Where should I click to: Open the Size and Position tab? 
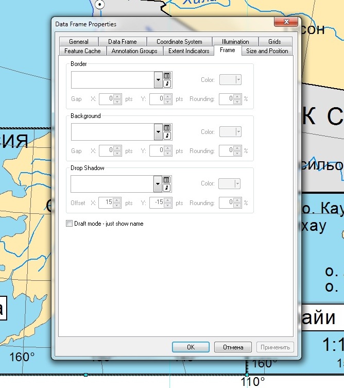267,50
